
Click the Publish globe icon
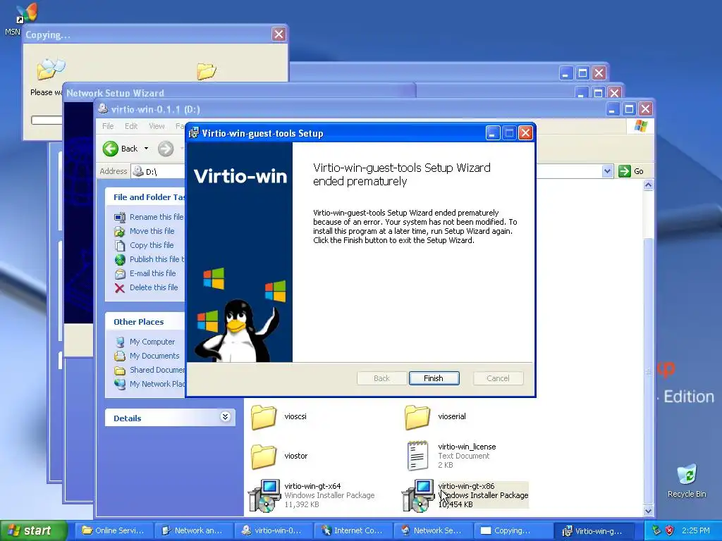[120, 260]
